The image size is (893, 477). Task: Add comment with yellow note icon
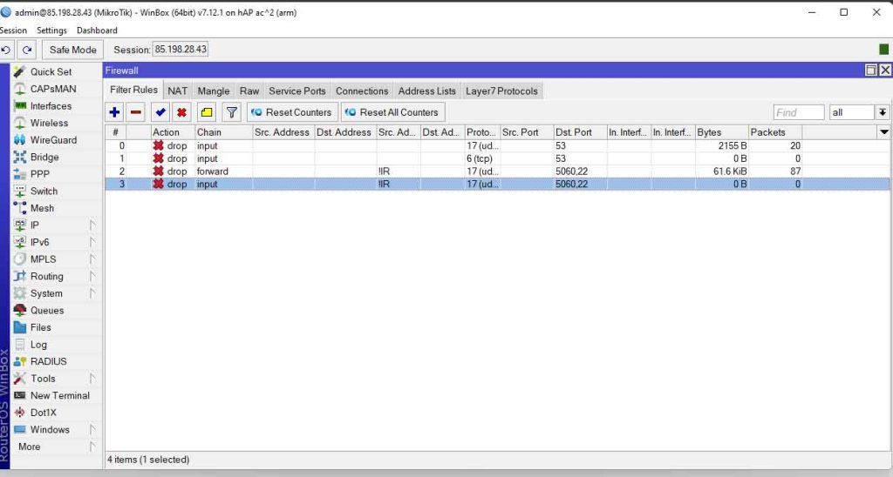point(206,112)
